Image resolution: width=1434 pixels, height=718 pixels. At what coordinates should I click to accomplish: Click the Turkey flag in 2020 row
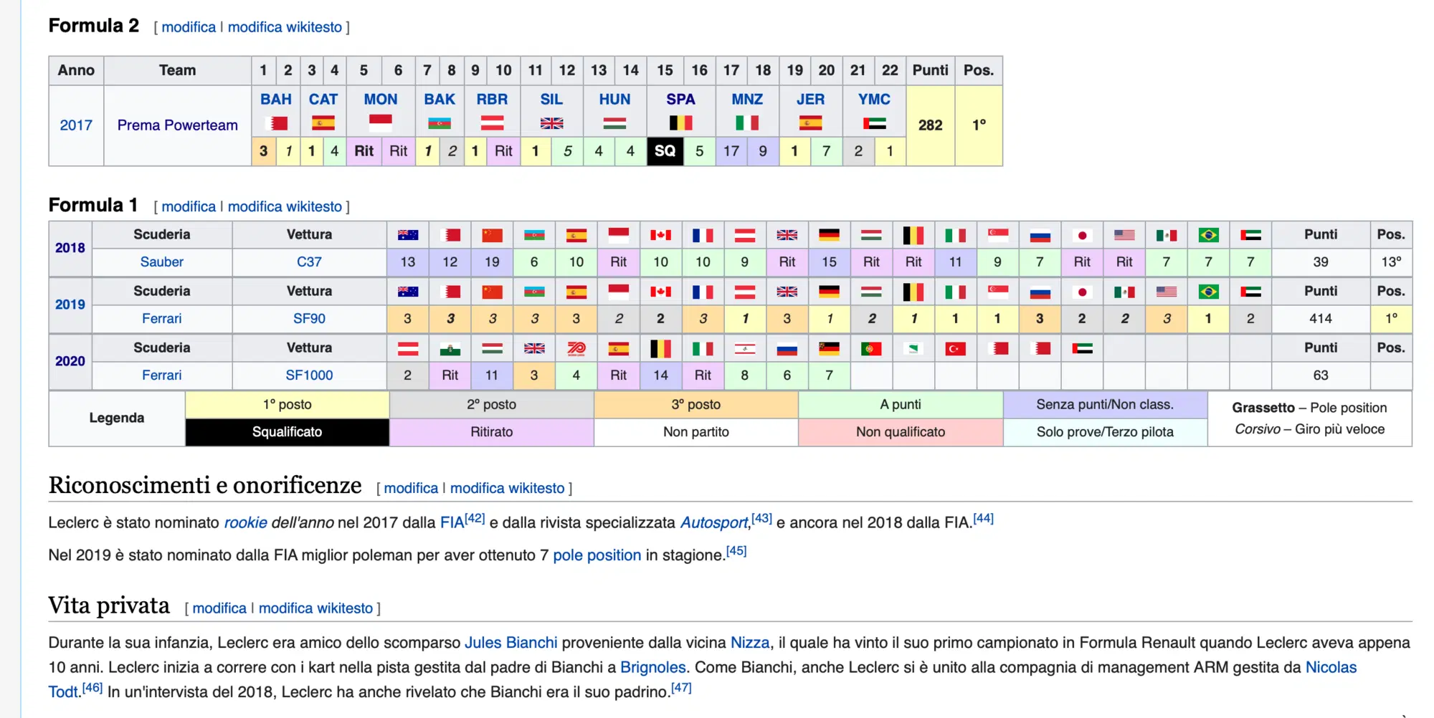955,349
